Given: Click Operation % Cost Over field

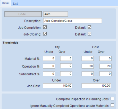Looking at the screenshot, I should pyautogui.click(x=105, y=66).
